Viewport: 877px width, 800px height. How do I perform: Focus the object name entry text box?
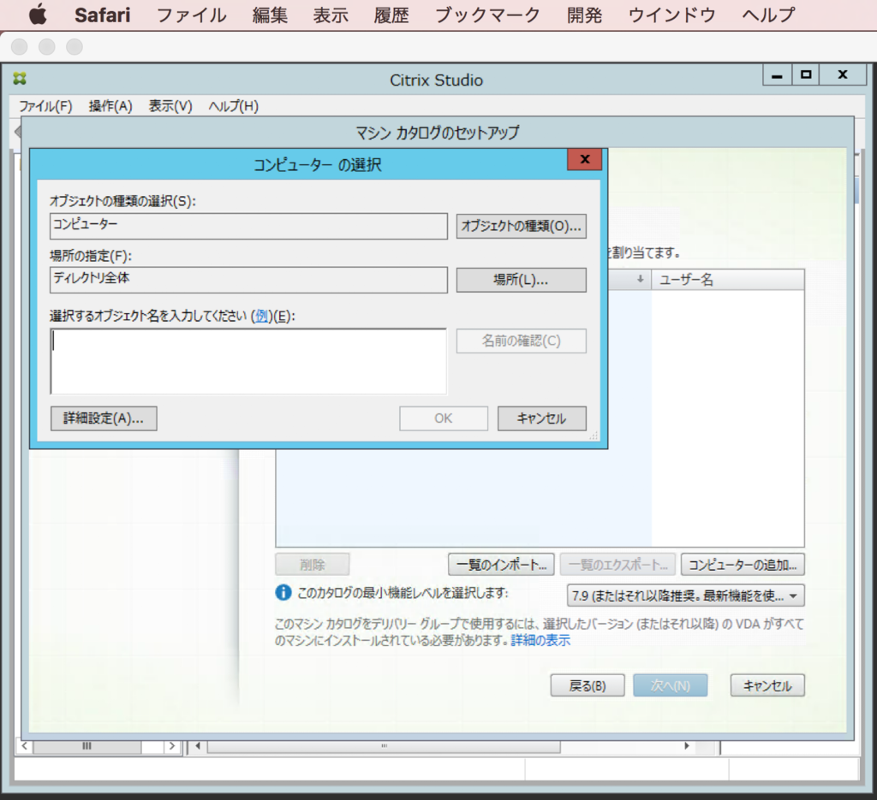click(248, 361)
